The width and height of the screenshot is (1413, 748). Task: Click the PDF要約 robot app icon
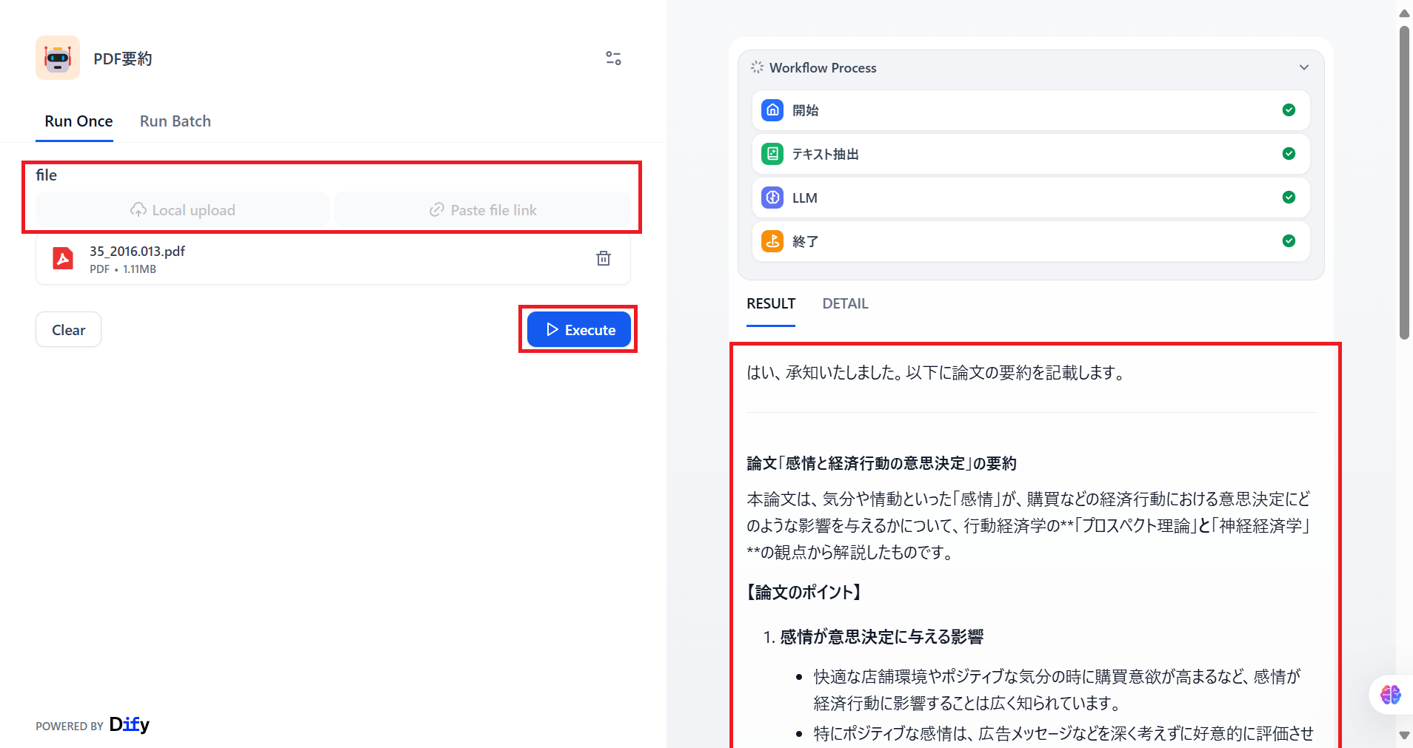57,58
